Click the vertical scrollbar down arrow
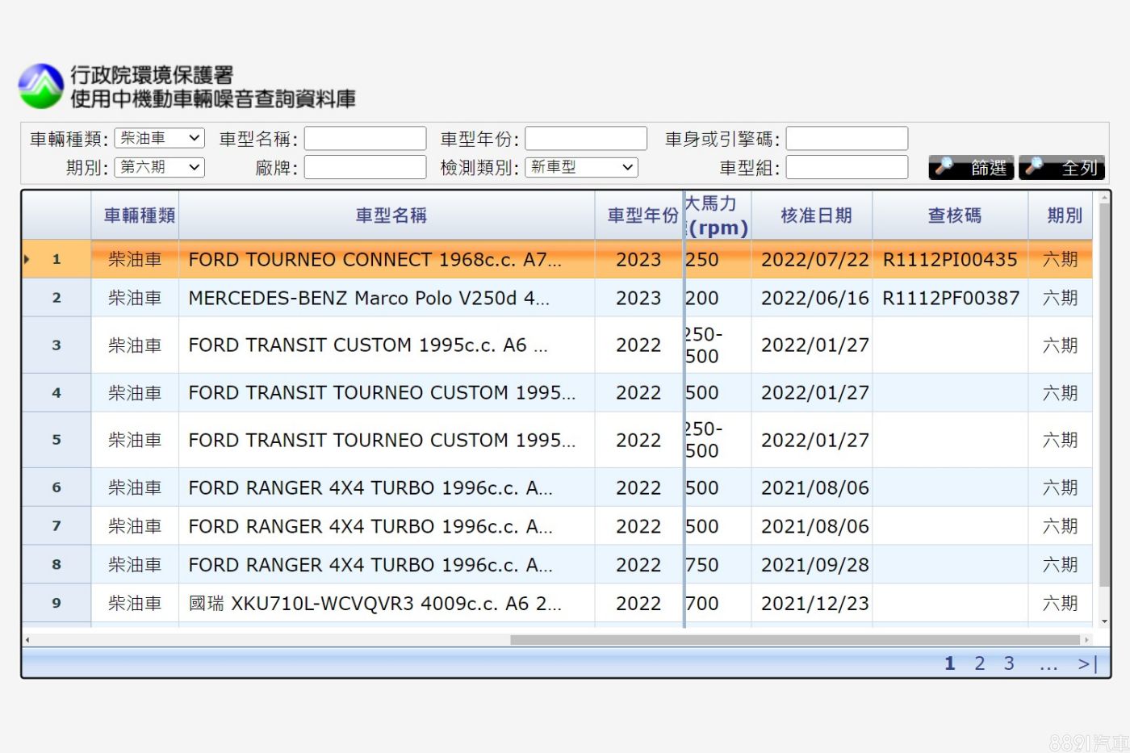 point(1104,621)
